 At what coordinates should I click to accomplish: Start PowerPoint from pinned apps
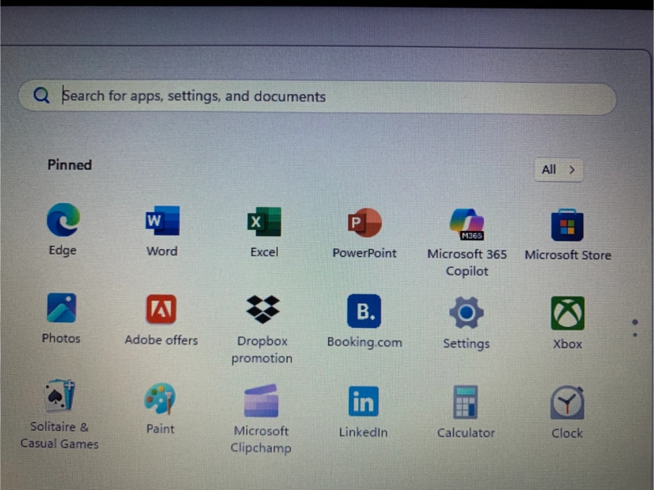[x=364, y=223]
